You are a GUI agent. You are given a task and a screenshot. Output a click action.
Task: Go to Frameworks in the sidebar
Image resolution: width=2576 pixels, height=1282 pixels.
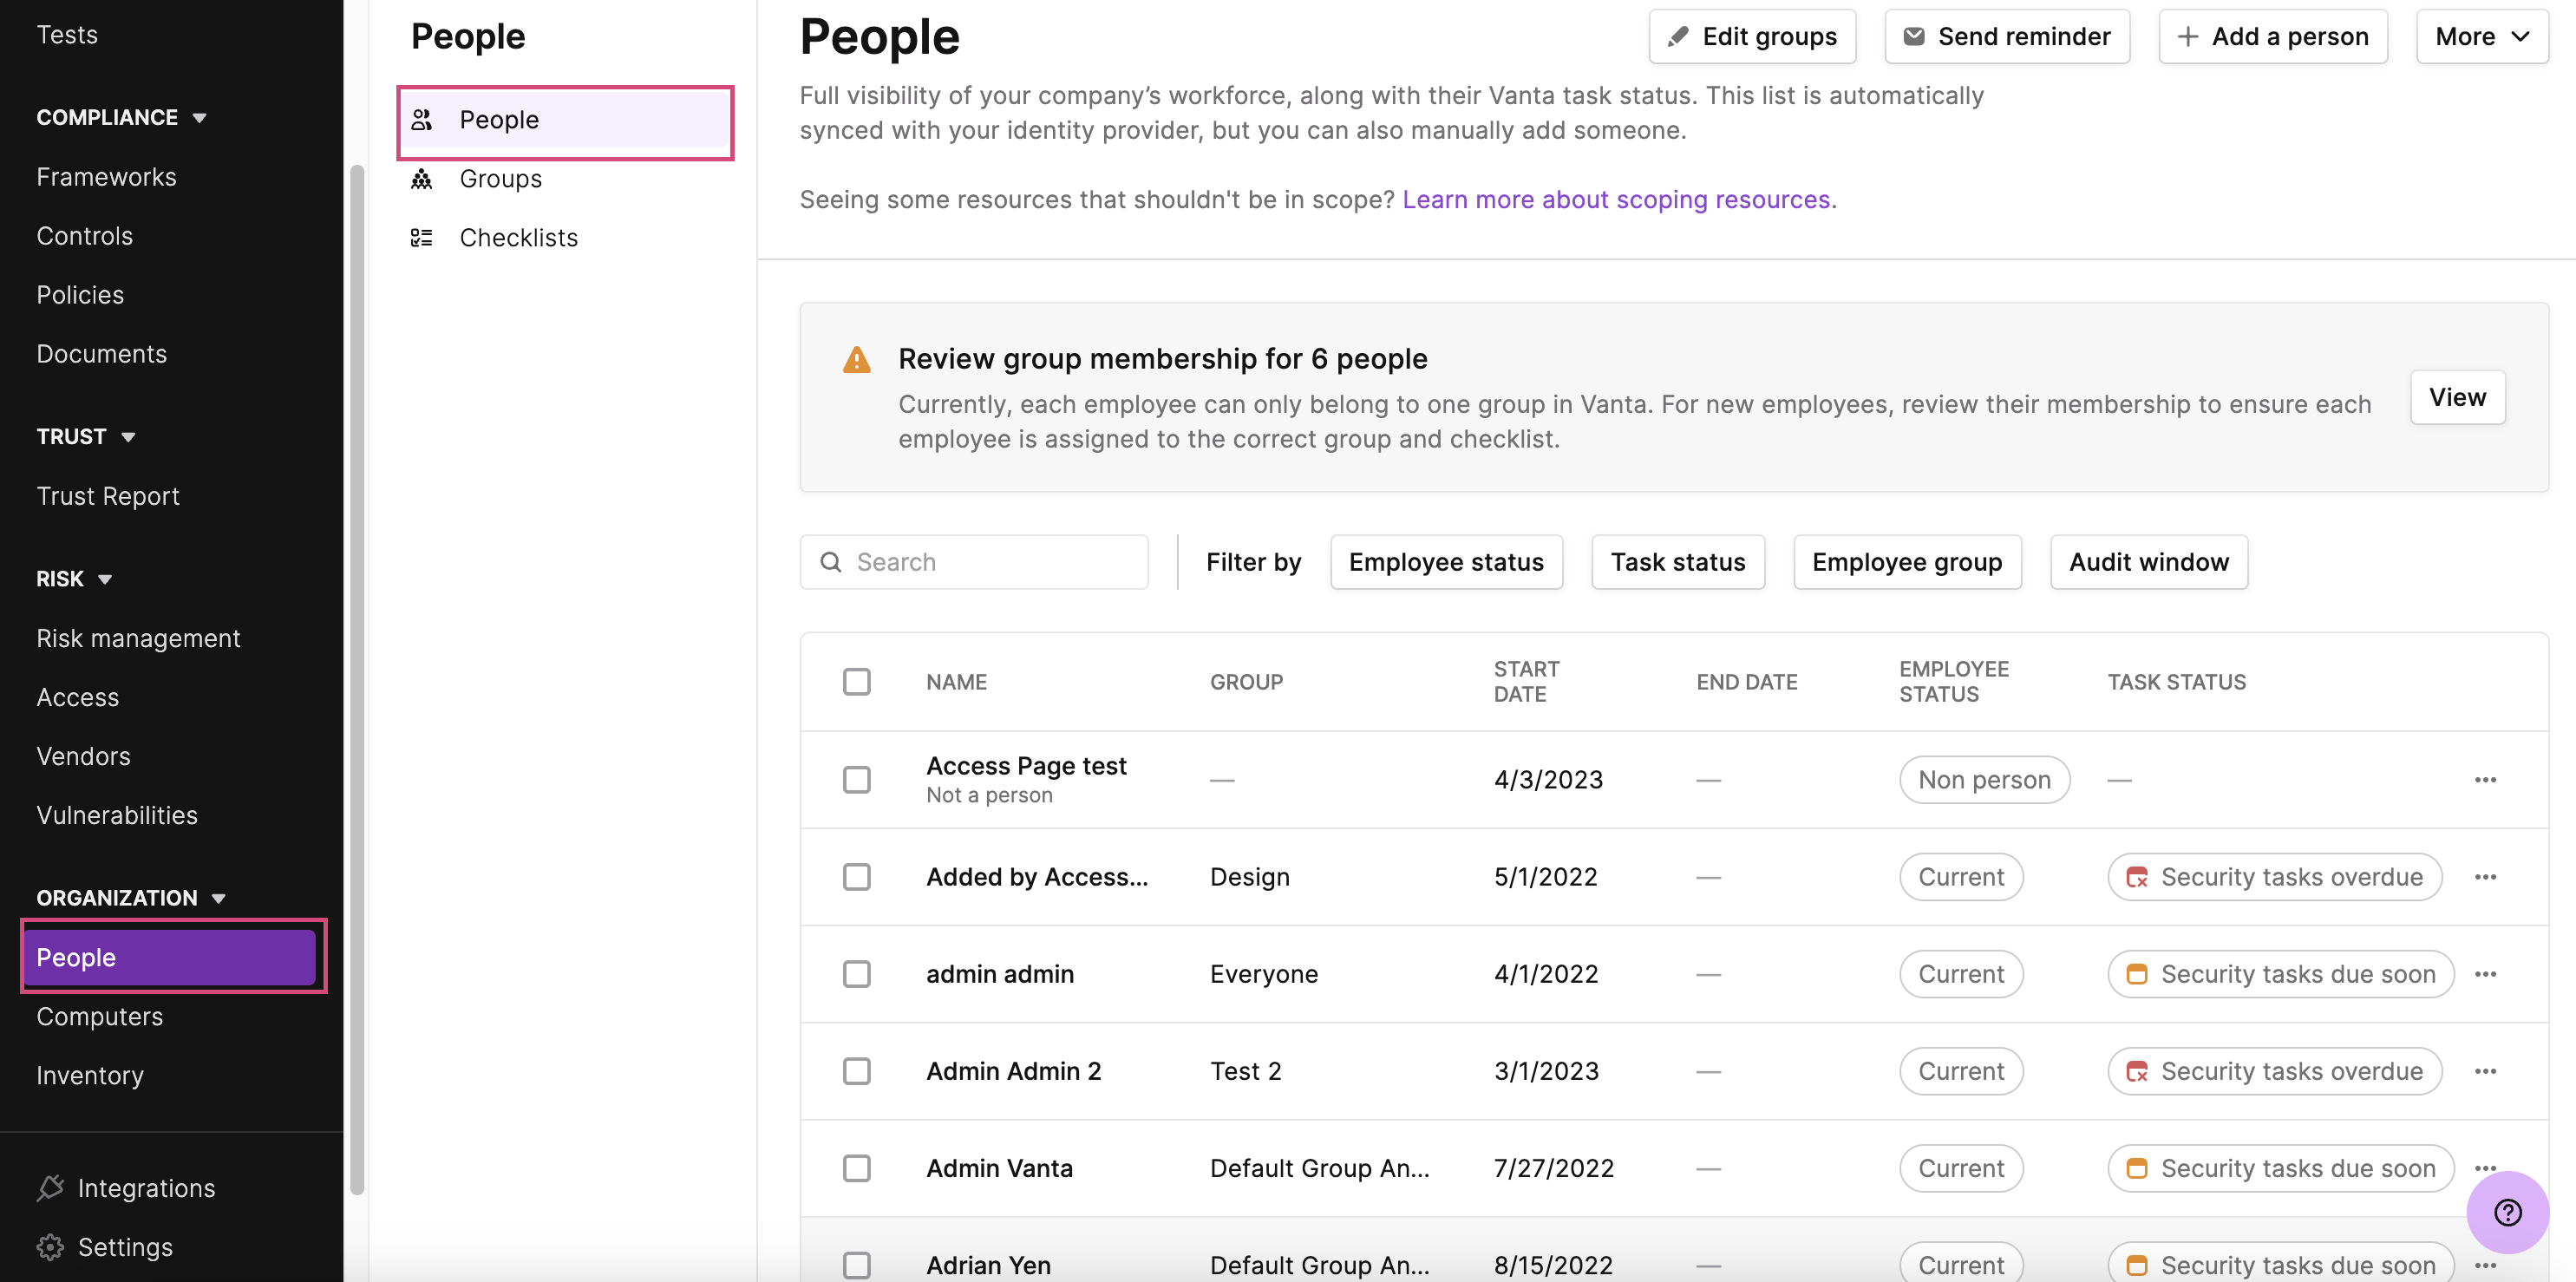click(x=106, y=177)
